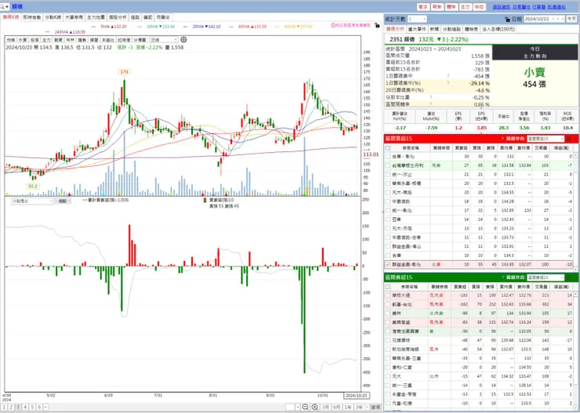Screen dimensions: 580x413
Task: Open the 行事曆 link
Action: click(x=538, y=7)
